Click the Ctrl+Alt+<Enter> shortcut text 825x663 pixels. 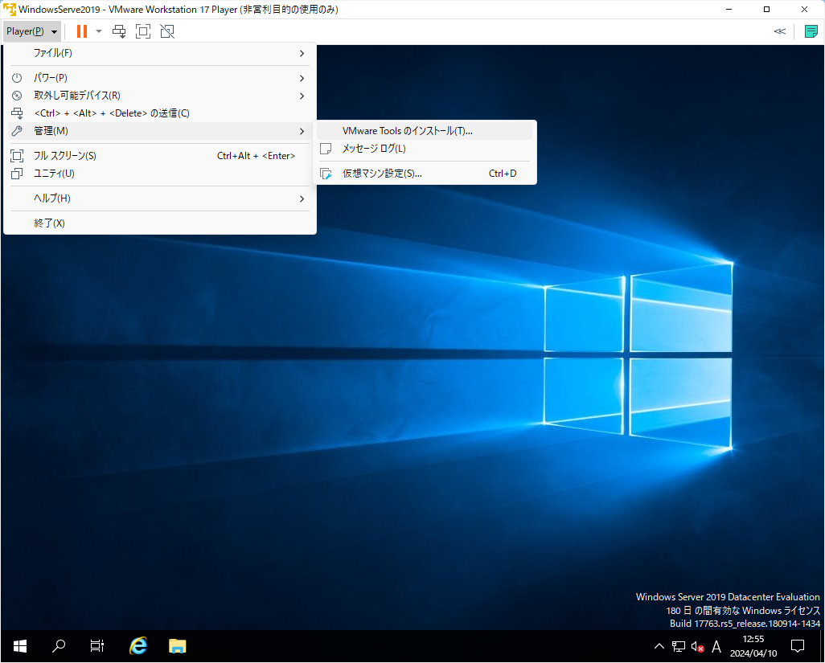(256, 156)
